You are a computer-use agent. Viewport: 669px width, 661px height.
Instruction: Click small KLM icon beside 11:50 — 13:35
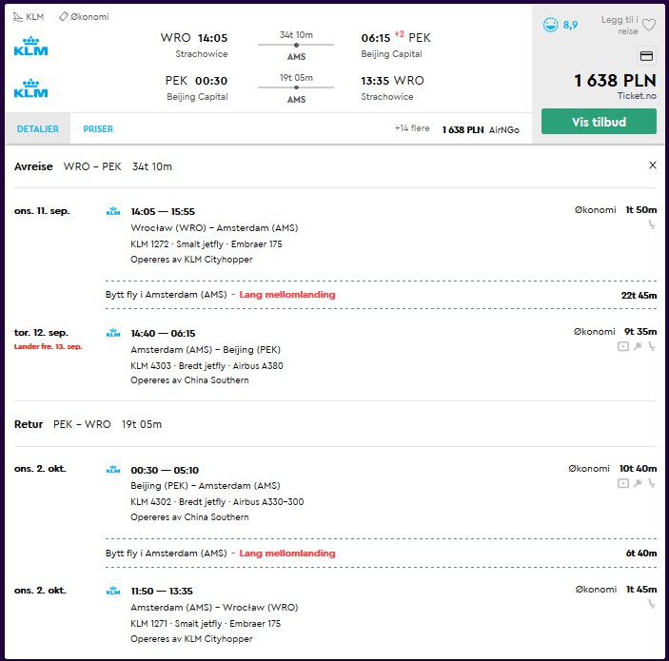[113, 591]
